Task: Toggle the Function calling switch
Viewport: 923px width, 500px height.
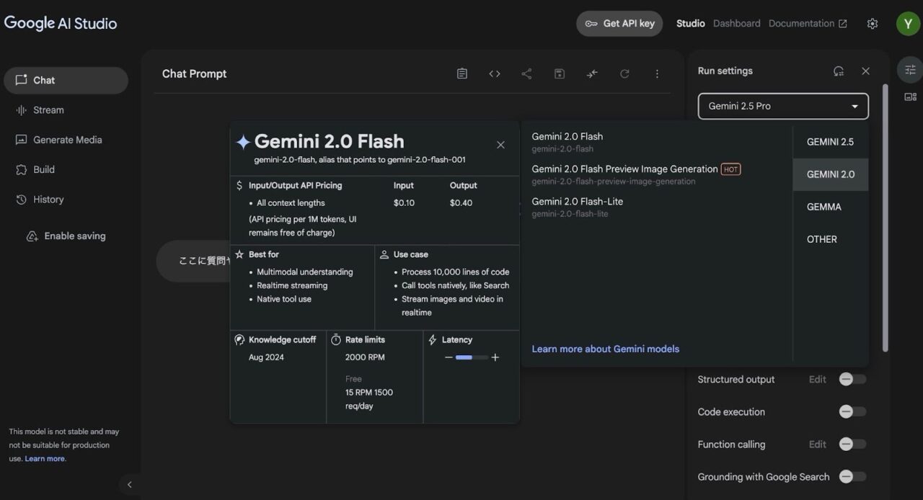Action: pos(852,445)
